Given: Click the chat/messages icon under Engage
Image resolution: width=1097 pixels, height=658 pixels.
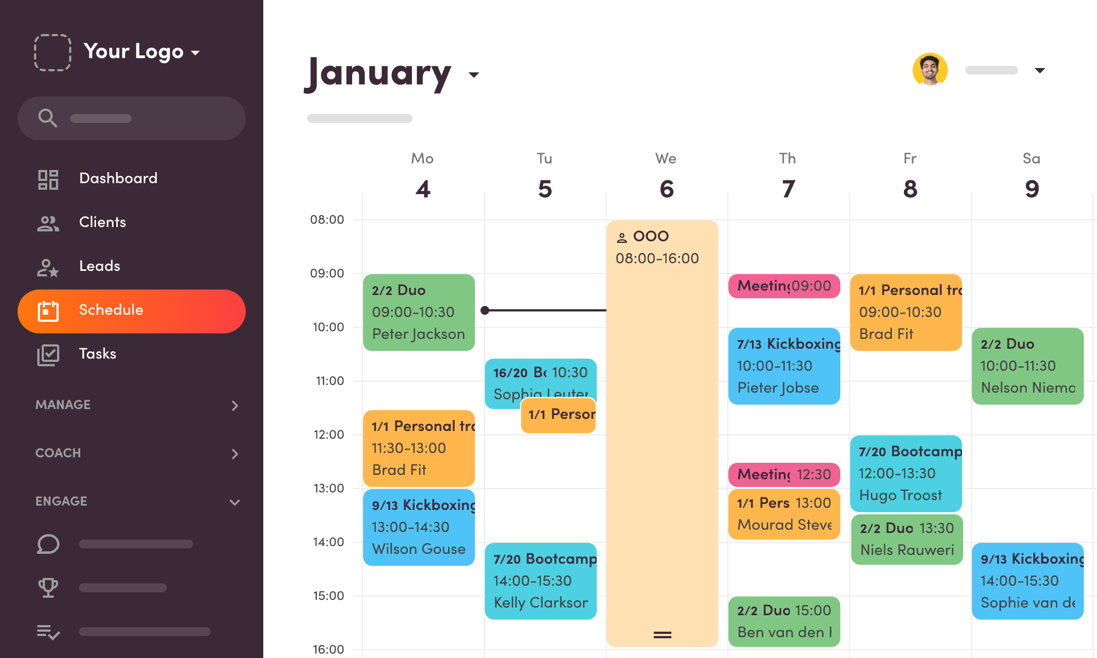Looking at the screenshot, I should 47,543.
